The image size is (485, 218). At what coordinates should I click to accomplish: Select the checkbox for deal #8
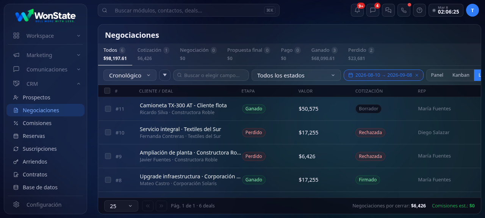(108, 180)
